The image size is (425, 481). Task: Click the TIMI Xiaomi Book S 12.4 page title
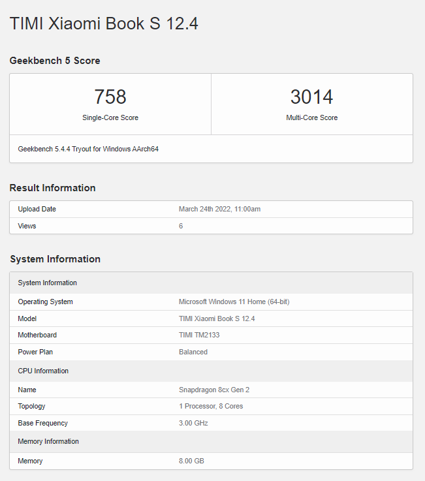tap(104, 24)
